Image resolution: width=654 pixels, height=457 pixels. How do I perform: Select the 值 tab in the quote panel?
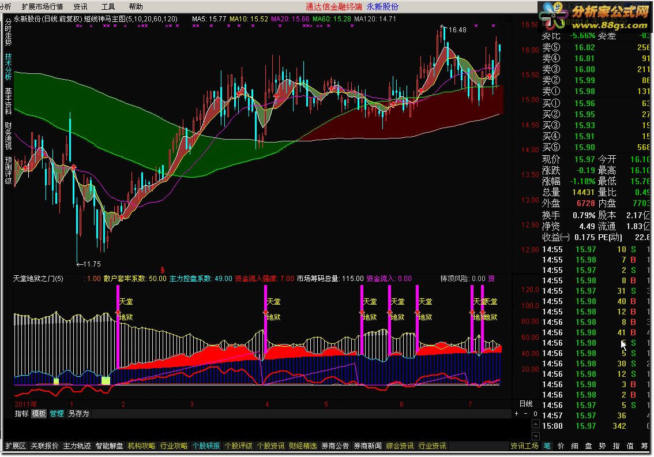click(630, 445)
